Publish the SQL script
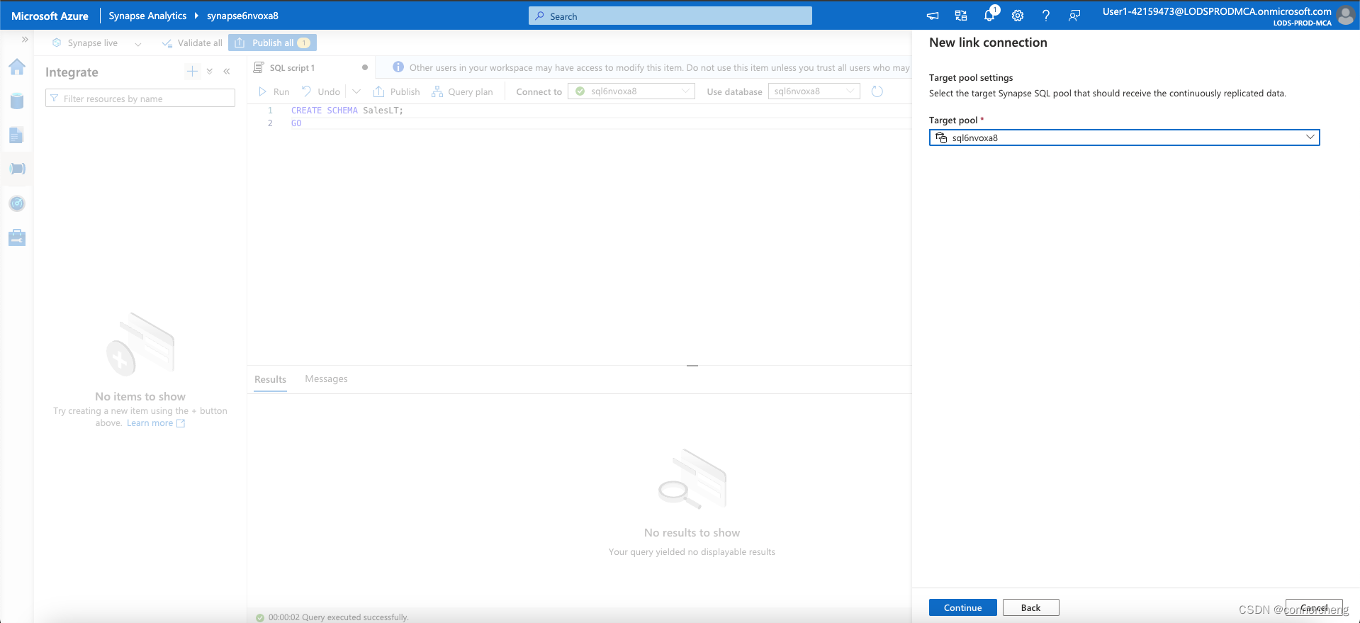Screen dimensions: 1360x623 (396, 91)
